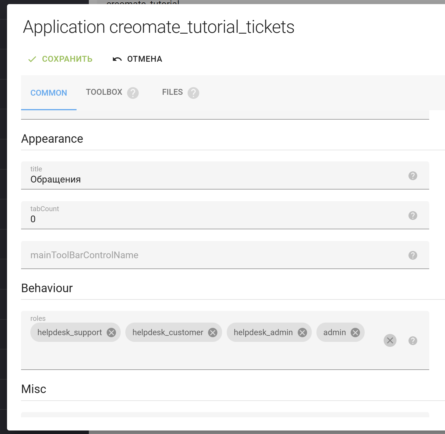Remove the helpdesk_support role chip
This screenshot has width=445, height=434.
tap(111, 333)
